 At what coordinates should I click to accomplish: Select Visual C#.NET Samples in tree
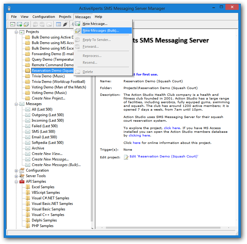[x=50, y=198]
